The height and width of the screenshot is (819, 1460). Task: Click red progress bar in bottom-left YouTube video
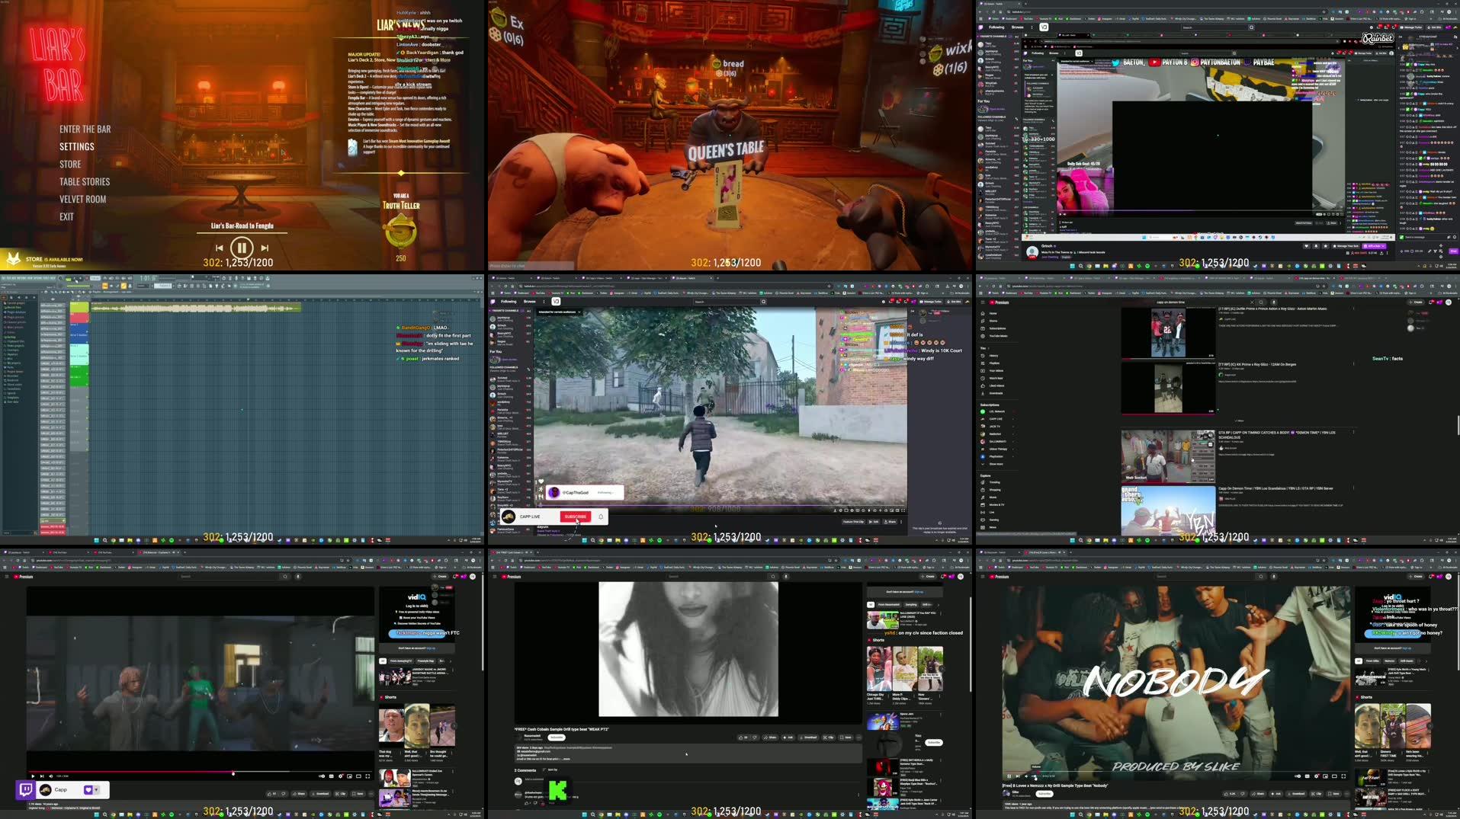tap(200, 772)
